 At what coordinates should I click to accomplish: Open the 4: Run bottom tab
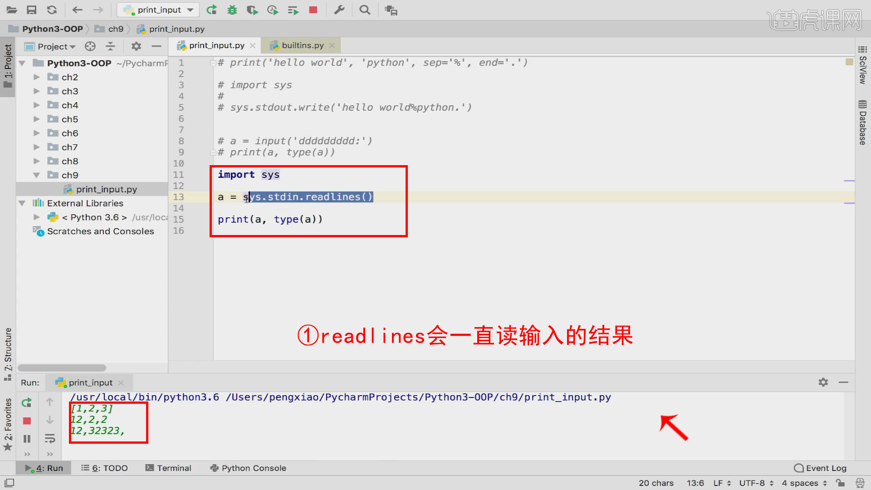point(44,468)
